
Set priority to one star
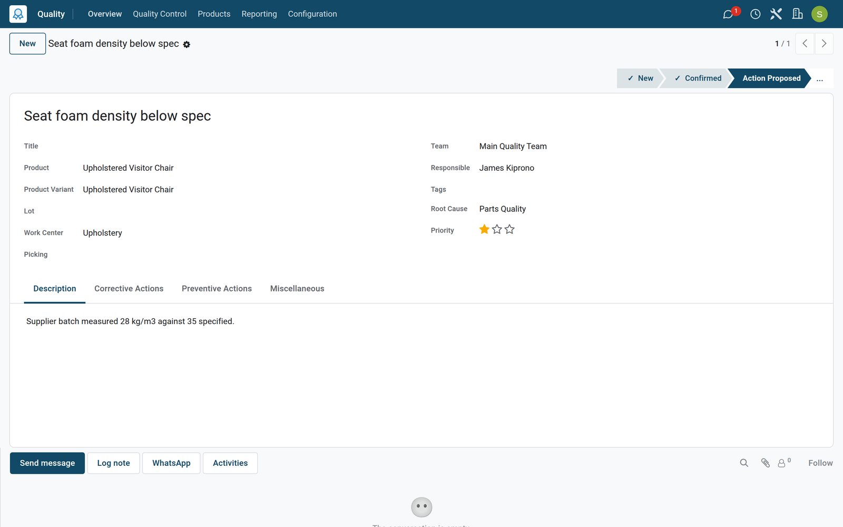point(484,229)
